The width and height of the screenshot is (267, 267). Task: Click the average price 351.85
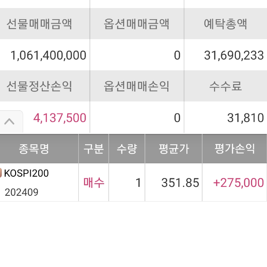click(x=174, y=182)
